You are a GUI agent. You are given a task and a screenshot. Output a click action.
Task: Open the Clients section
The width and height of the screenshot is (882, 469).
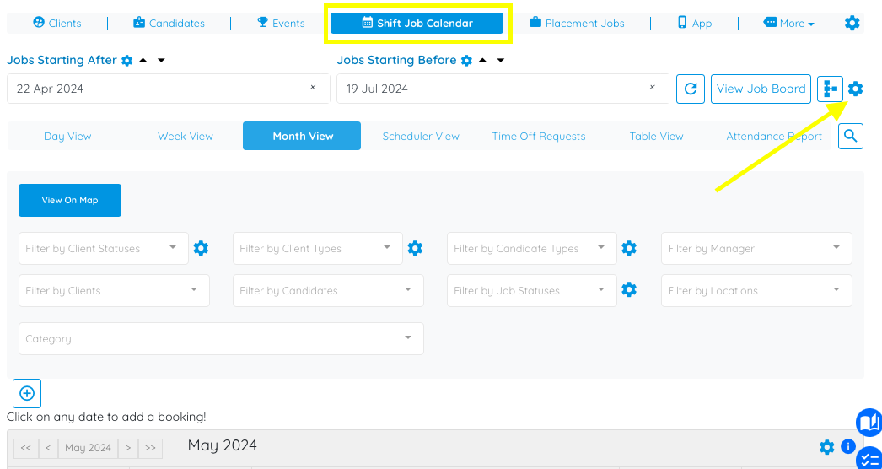point(56,23)
